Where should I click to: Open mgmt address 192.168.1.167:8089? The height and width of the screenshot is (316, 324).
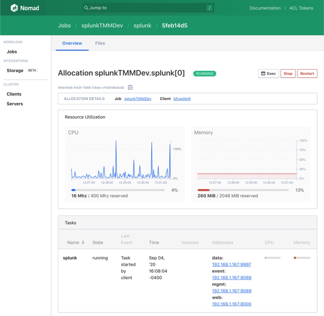click(232, 291)
